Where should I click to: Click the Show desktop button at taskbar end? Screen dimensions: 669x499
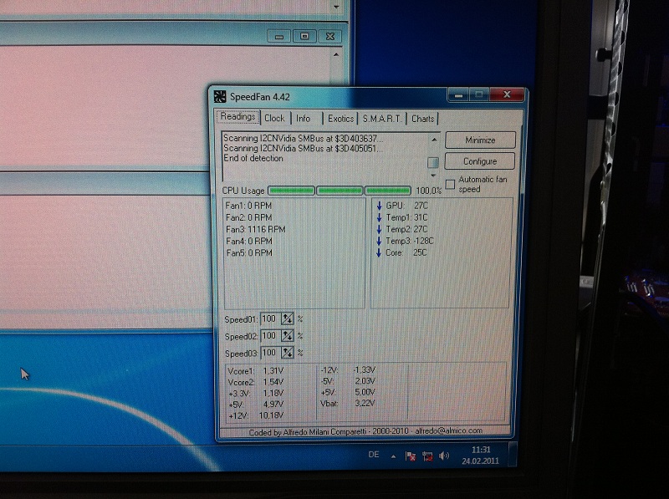point(513,455)
